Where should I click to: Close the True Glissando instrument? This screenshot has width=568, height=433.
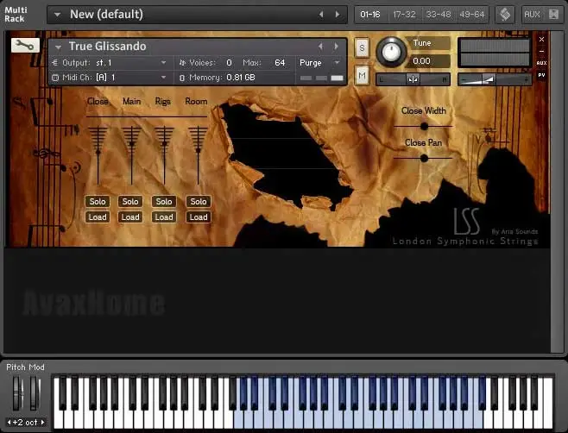click(x=541, y=40)
